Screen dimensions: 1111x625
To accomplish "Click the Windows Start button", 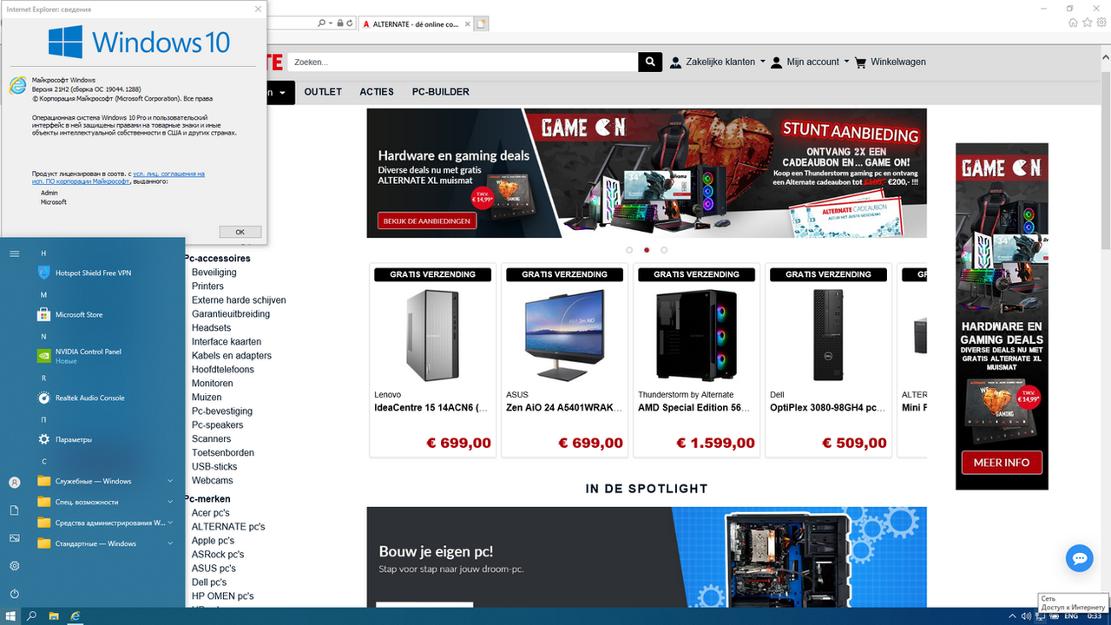I will tap(10, 616).
